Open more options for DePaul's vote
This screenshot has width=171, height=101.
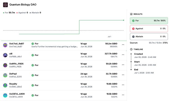click(x=123, y=75)
